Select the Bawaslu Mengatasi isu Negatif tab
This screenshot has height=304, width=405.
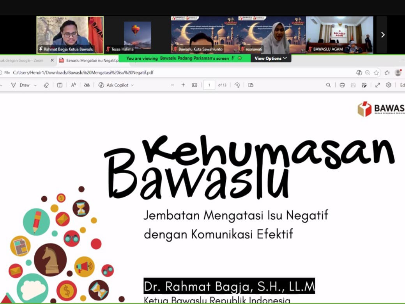(90, 60)
